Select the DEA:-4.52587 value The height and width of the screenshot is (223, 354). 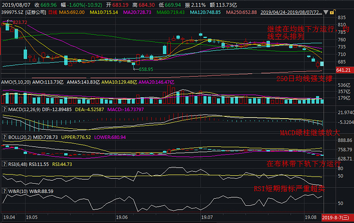(x=90, y=109)
